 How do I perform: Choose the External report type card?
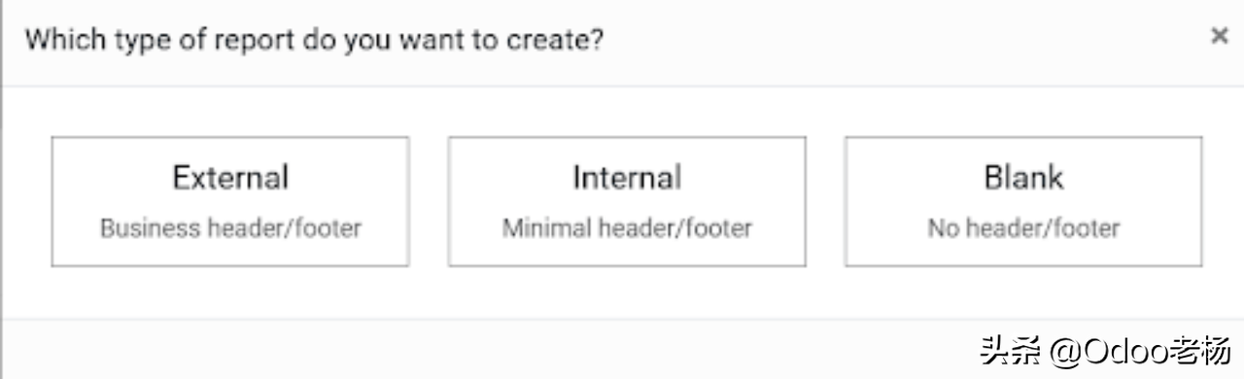[230, 201]
